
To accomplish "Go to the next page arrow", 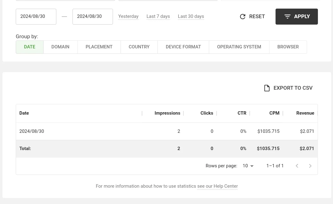I will tap(310, 166).
